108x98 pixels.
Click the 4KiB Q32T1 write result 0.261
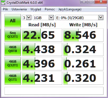(83, 64)
